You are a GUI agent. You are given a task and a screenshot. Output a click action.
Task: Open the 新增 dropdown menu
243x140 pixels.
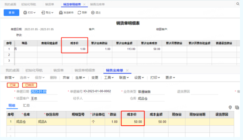9,77
